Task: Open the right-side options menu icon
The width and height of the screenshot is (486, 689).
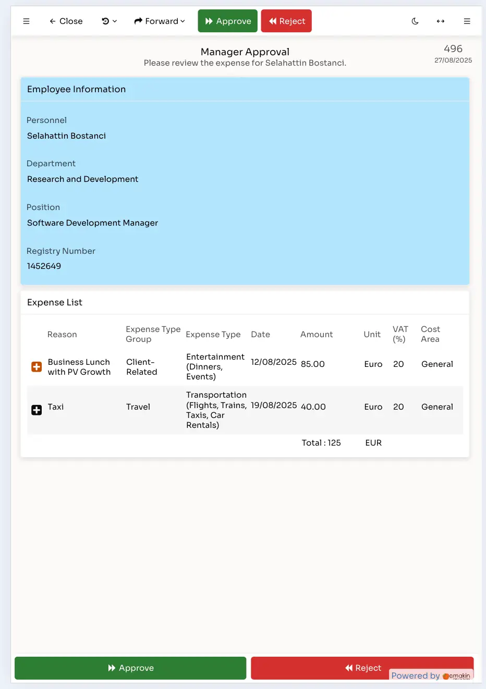Action: [467, 21]
